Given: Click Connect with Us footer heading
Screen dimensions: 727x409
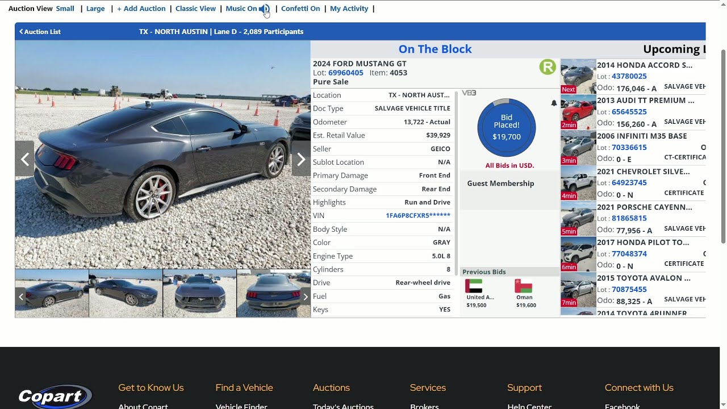Looking at the screenshot, I should (639, 388).
